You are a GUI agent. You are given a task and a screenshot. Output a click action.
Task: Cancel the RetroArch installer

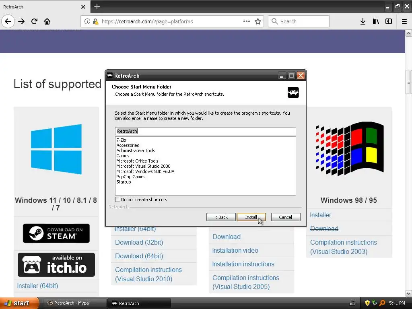coord(286,217)
